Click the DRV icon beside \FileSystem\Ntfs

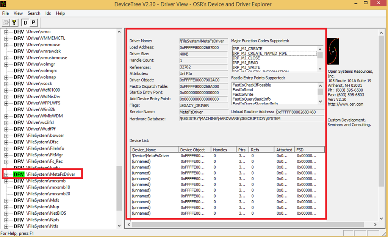click(19, 226)
